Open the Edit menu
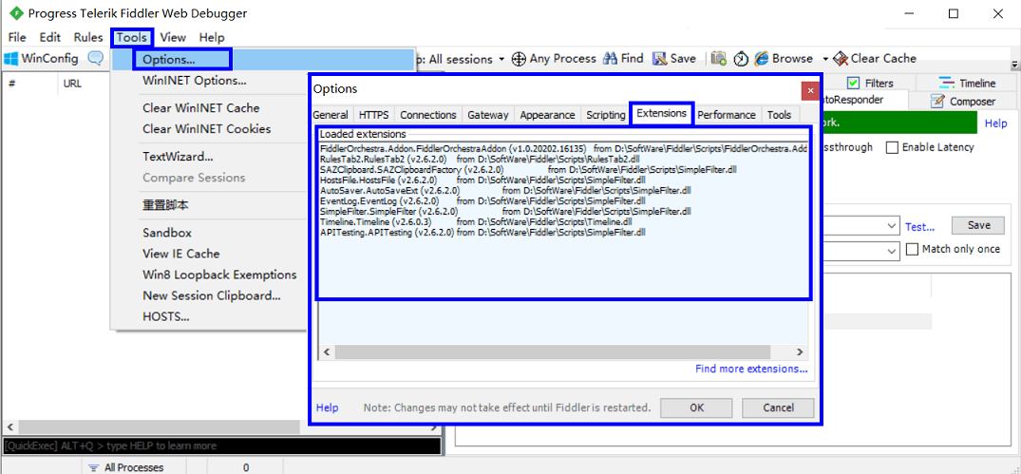 [50, 37]
